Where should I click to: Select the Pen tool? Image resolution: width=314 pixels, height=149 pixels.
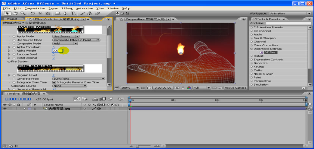pyautogui.click(x=65, y=13)
